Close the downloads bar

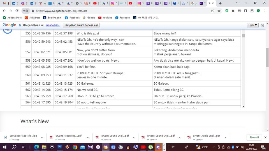tap(265, 138)
